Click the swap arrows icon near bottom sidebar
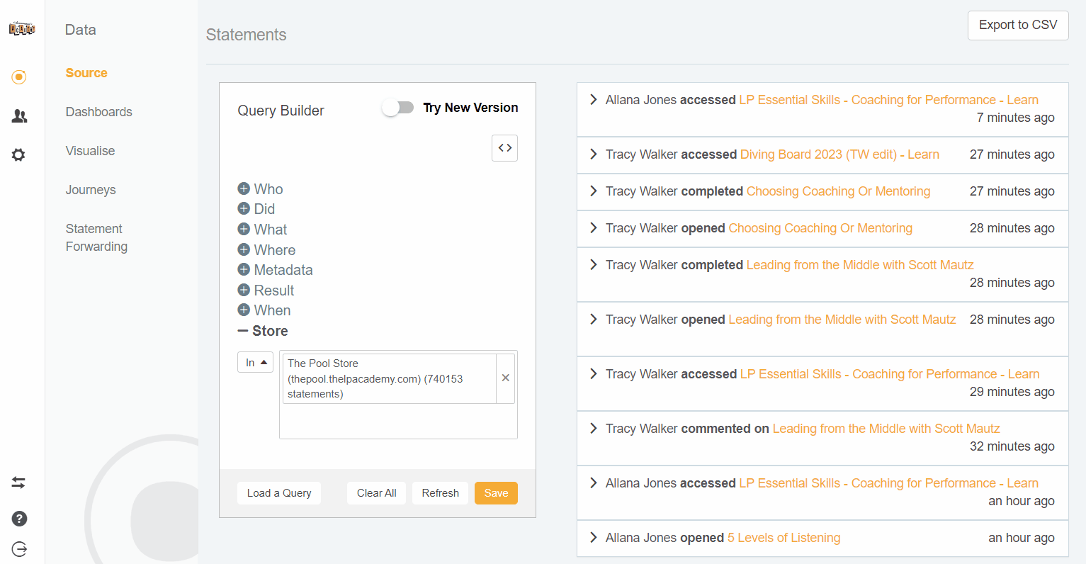The image size is (1086, 564). (19, 483)
